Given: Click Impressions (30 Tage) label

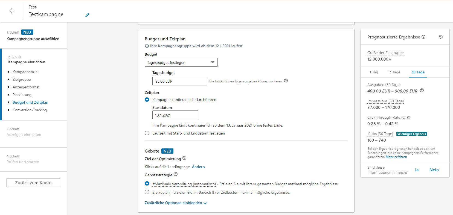Looking at the screenshot, I should 385,101.
